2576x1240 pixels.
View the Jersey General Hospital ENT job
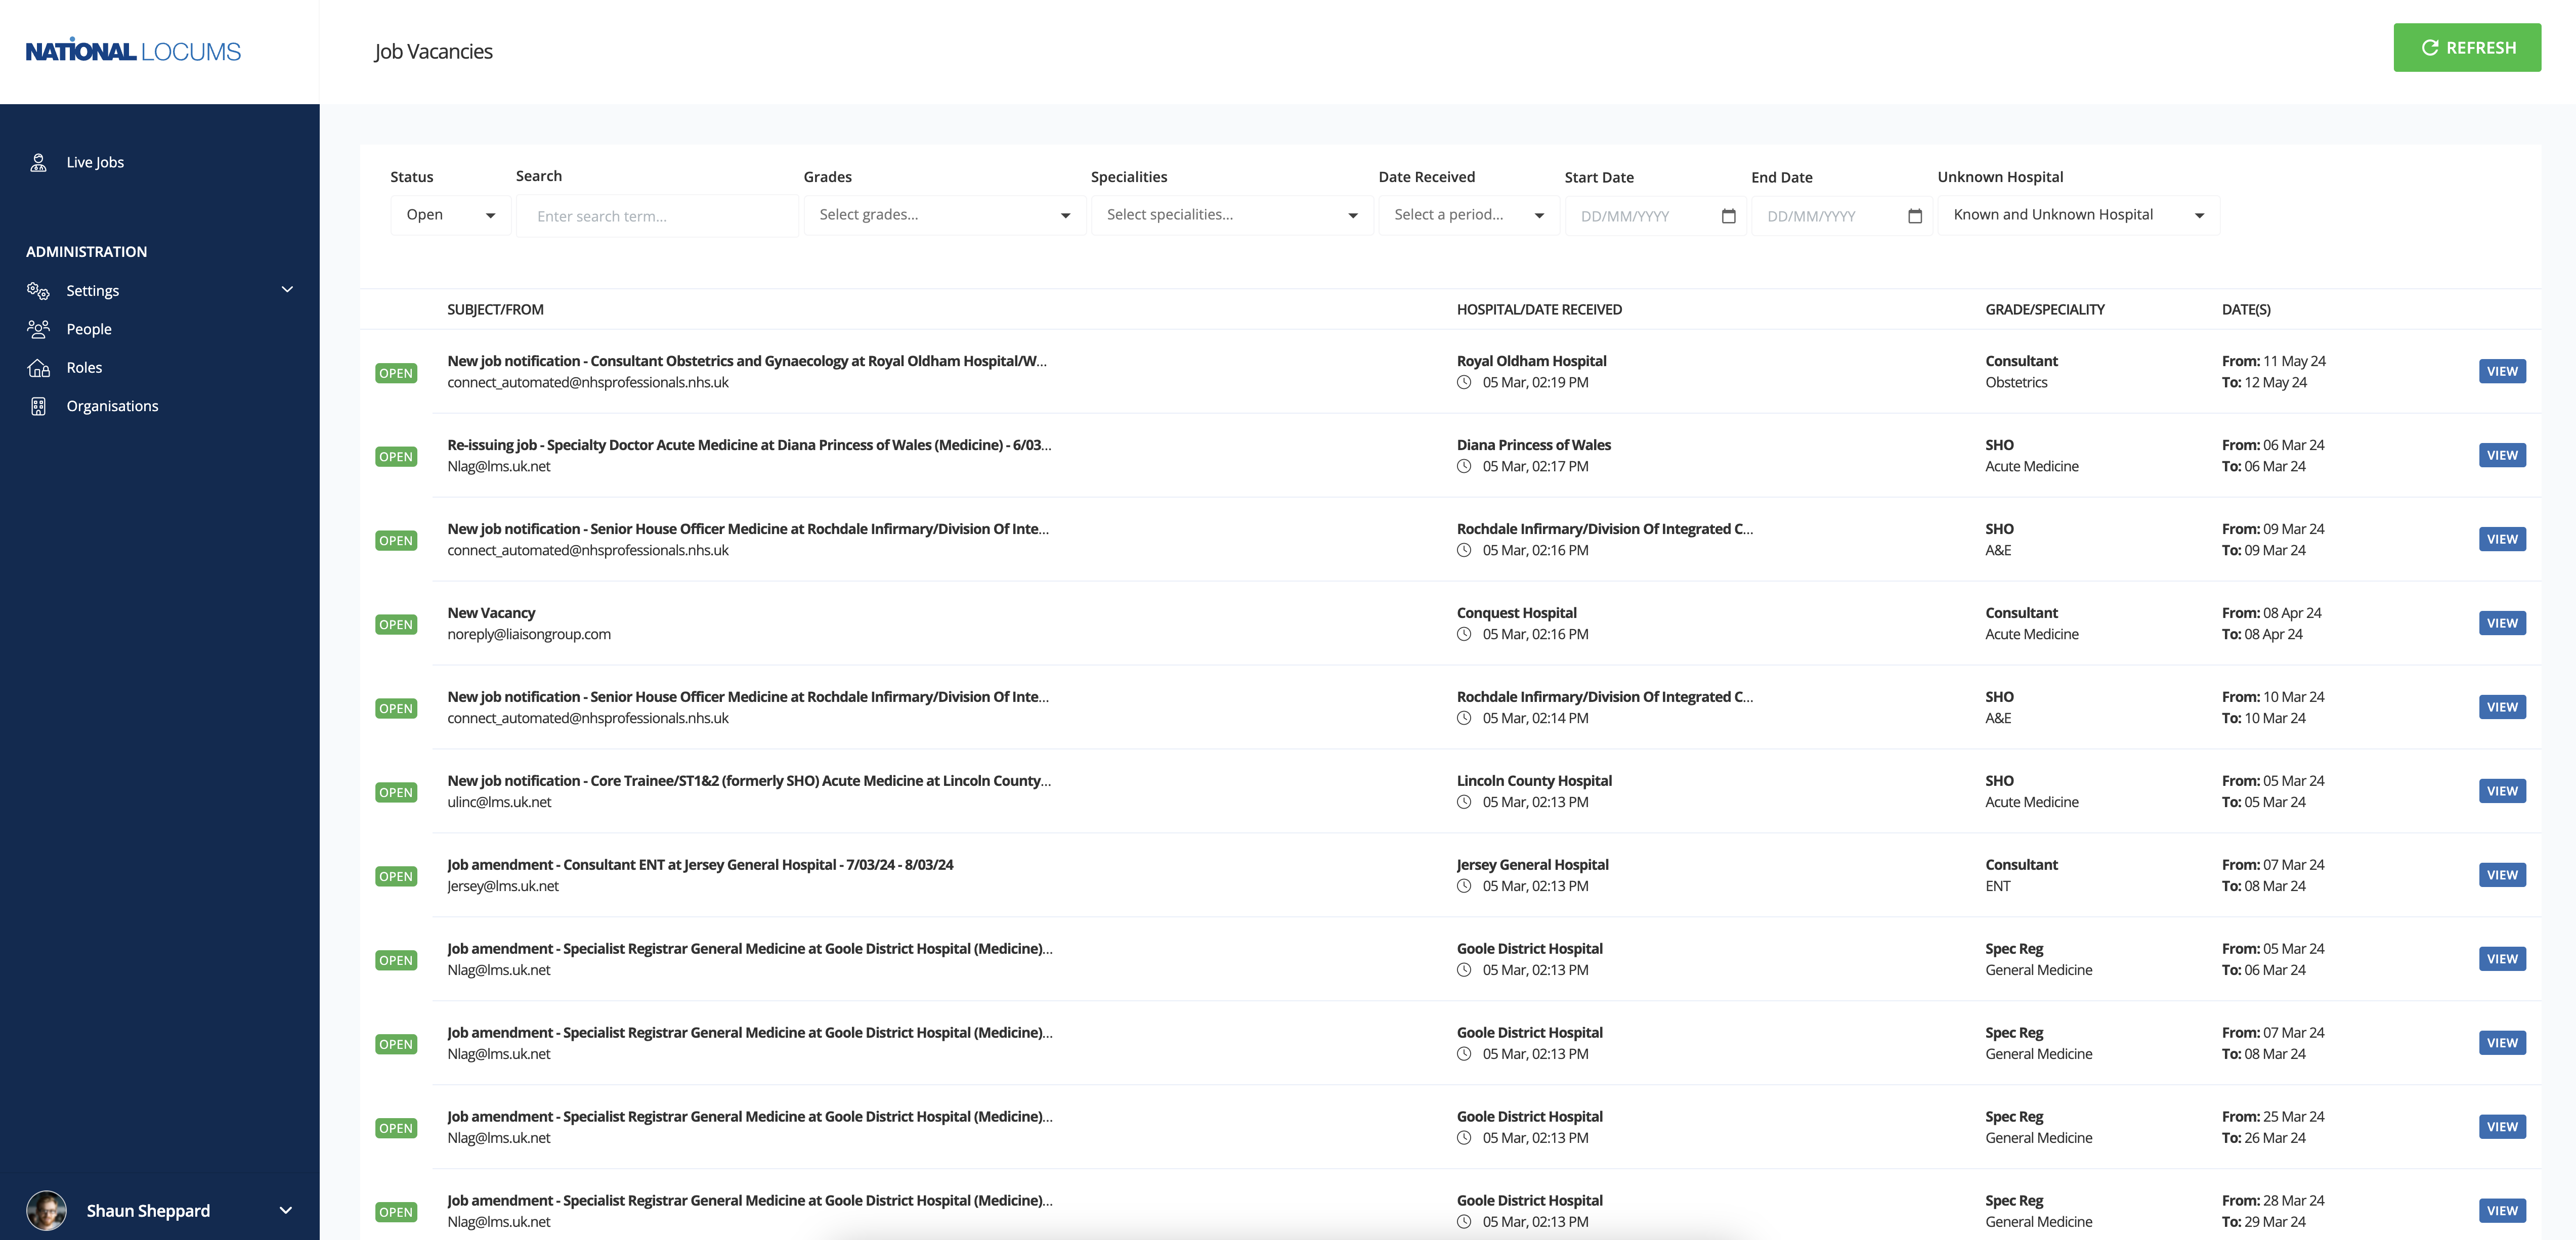(x=2502, y=875)
